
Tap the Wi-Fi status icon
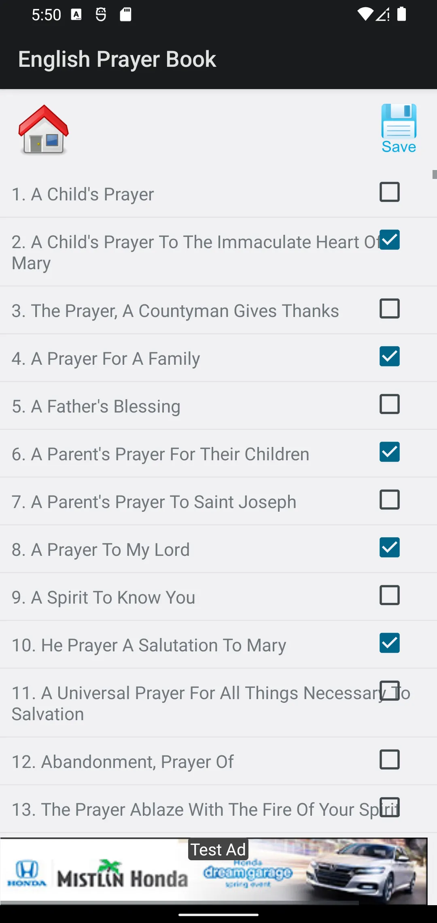pos(365,14)
